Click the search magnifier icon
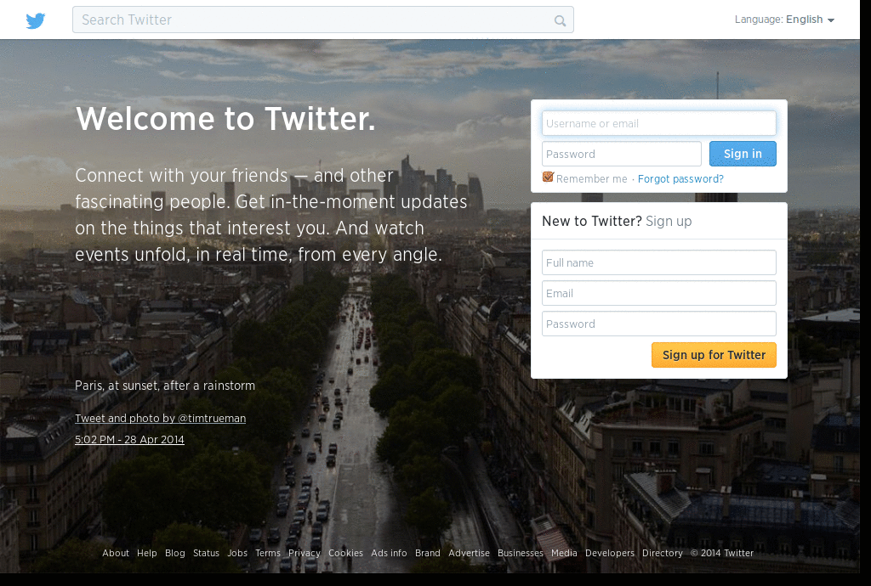Image resolution: width=871 pixels, height=586 pixels. click(x=560, y=21)
